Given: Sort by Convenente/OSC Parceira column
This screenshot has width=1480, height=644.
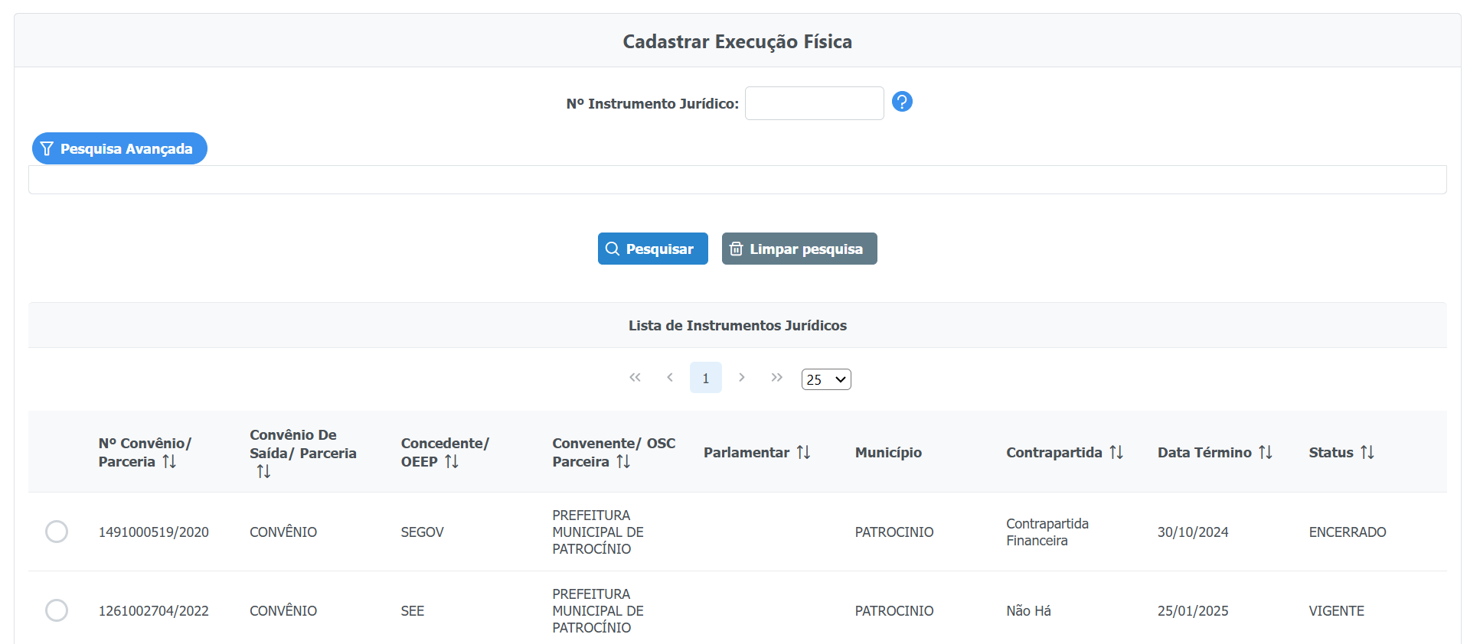Looking at the screenshot, I should 623,462.
